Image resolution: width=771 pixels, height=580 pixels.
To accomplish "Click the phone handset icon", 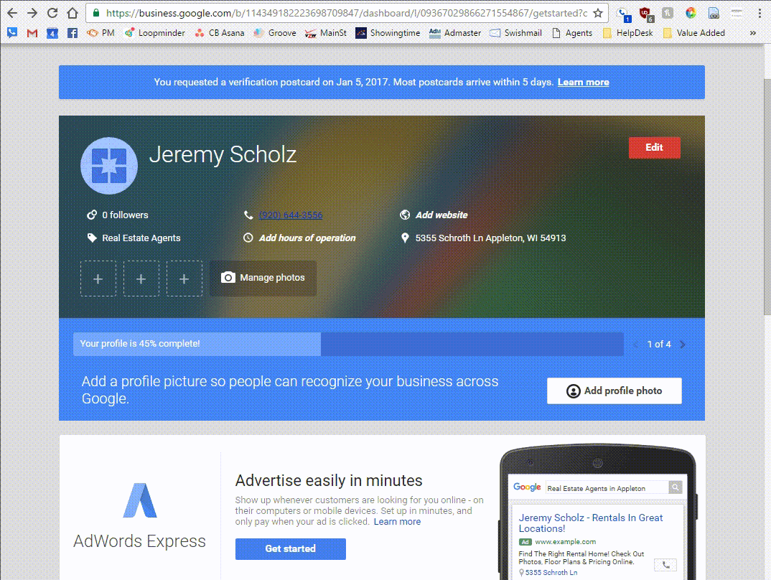I will click(x=248, y=215).
